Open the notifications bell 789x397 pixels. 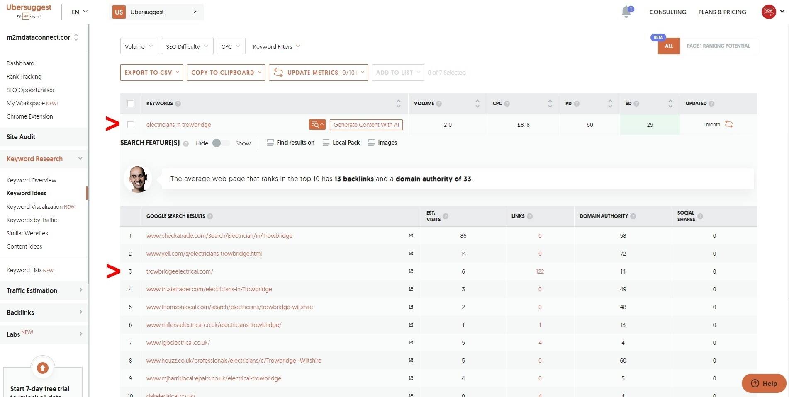626,12
